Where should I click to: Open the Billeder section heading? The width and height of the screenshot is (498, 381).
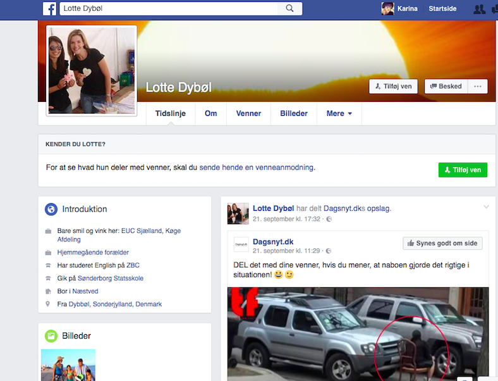point(76,336)
